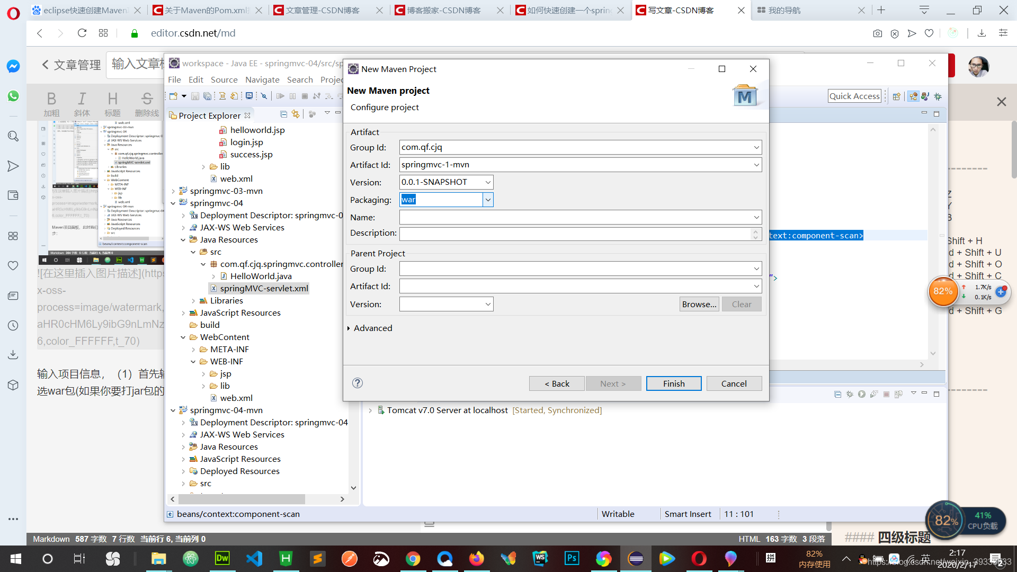Image resolution: width=1017 pixels, height=572 pixels.
Task: Click Finish in New Maven Project dialog
Action: point(674,383)
